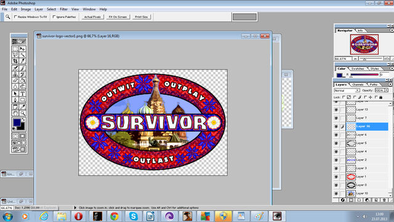Image resolution: width=394 pixels, height=222 pixels.
Task: Enable Resize Windows To Fit checkbox
Action: coord(15,17)
